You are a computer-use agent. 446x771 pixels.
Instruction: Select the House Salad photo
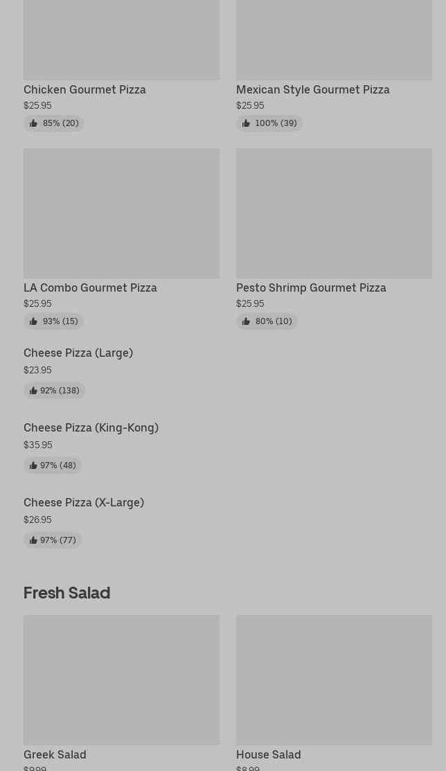[334, 680]
